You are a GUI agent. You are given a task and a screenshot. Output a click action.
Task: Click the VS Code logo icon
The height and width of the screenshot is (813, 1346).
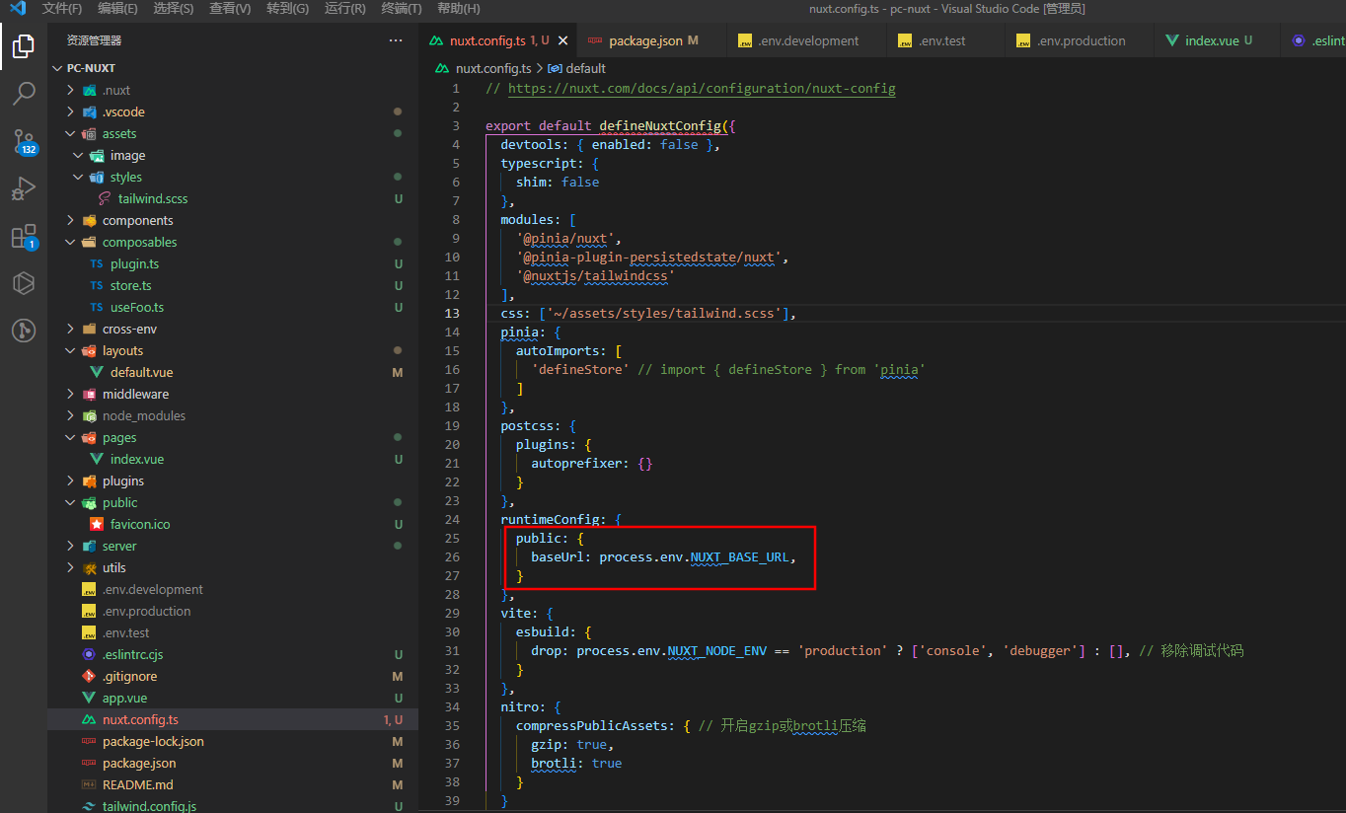click(x=17, y=9)
